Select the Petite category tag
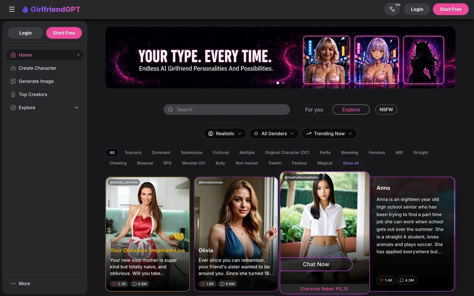The image size is (474, 296). (x=325, y=152)
